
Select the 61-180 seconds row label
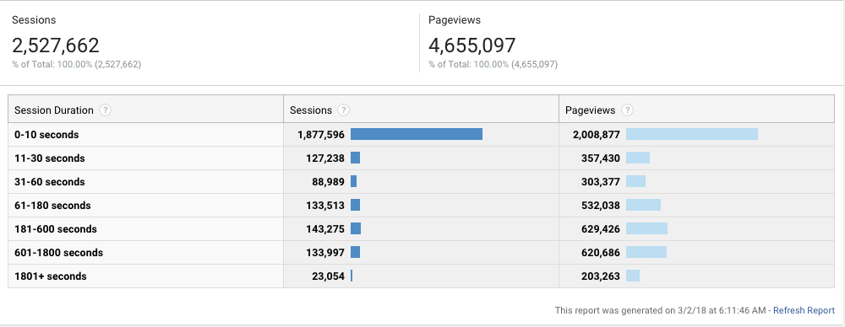click(52, 206)
